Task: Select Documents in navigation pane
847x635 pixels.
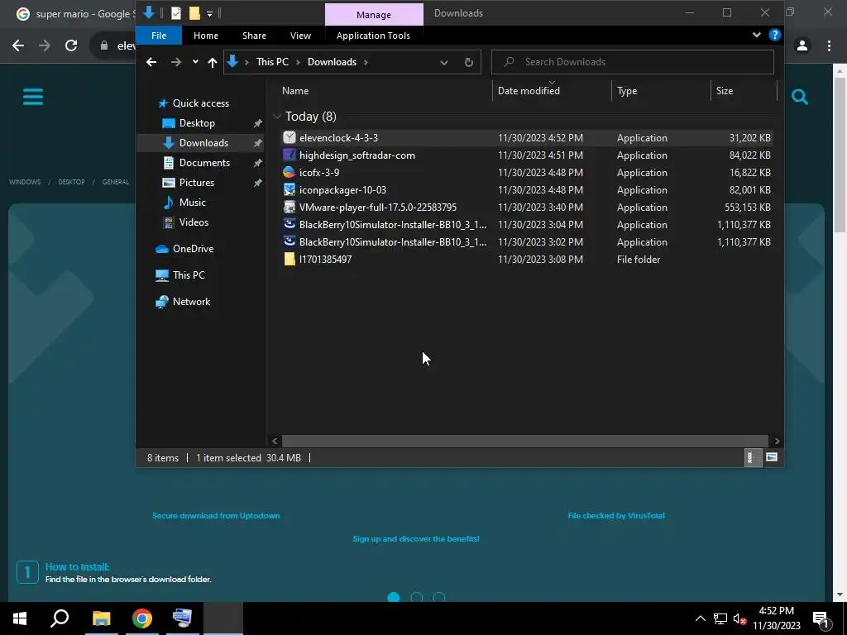Action: [204, 163]
